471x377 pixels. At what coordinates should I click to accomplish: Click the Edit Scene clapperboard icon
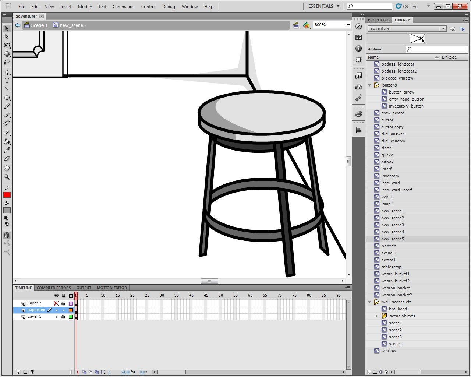click(x=296, y=25)
